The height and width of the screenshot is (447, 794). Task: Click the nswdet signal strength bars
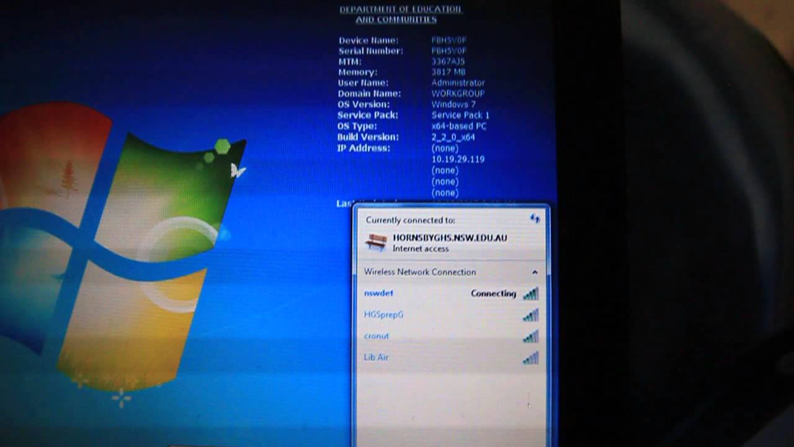530,294
